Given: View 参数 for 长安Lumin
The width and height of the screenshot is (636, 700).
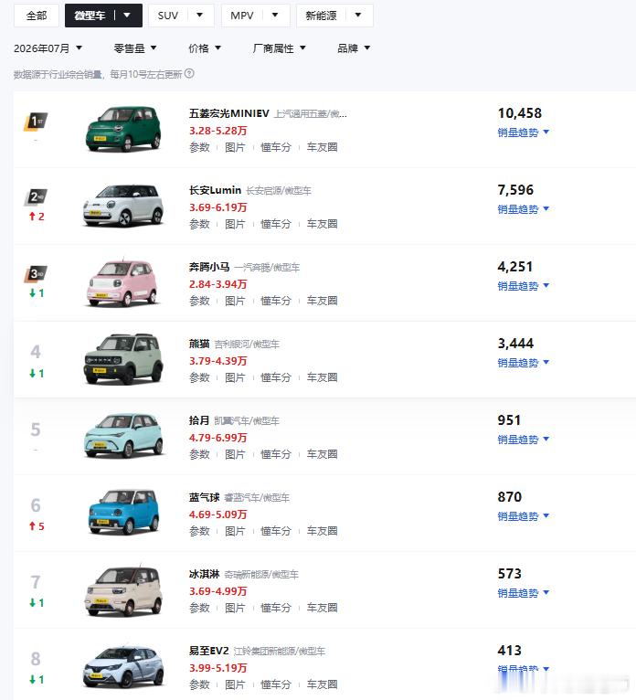Looking at the screenshot, I should 199,224.
